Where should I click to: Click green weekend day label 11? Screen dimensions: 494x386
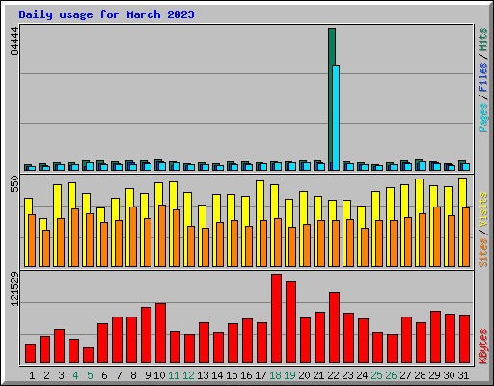tap(174, 375)
